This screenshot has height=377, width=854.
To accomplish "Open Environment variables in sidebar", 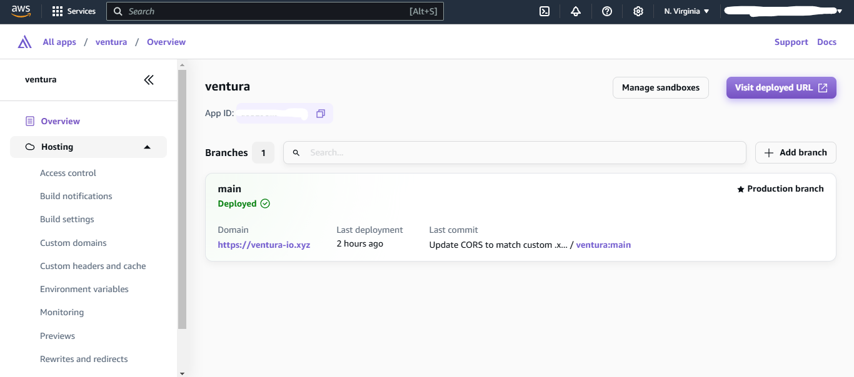I will [84, 289].
